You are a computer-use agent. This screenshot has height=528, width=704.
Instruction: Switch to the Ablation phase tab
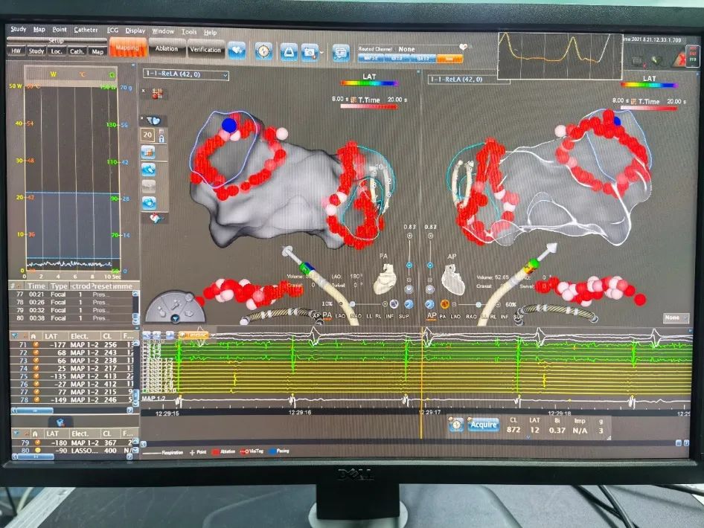(167, 48)
